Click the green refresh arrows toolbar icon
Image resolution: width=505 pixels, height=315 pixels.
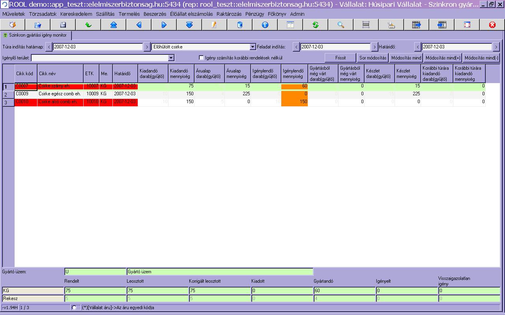coord(316,25)
